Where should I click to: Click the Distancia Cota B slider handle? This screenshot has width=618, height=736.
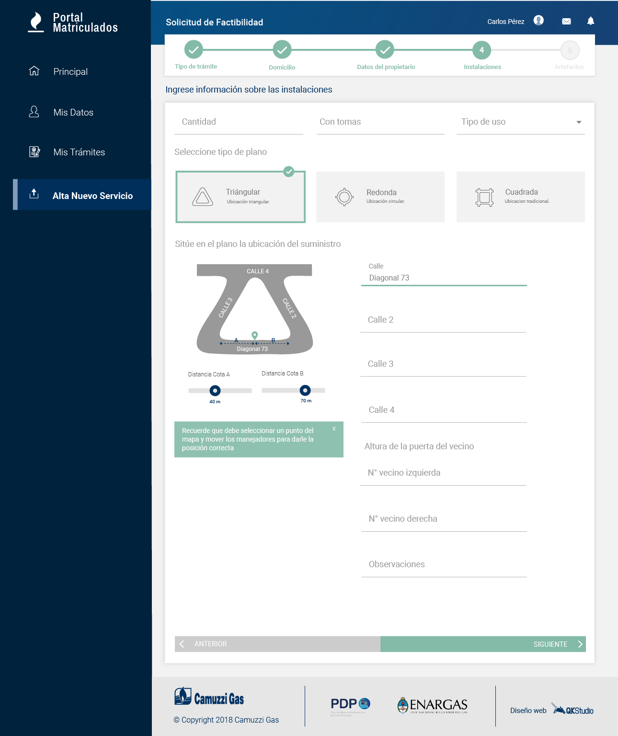tap(305, 390)
